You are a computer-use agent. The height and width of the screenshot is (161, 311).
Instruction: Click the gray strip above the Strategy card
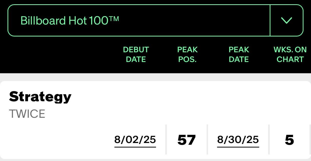[155, 77]
